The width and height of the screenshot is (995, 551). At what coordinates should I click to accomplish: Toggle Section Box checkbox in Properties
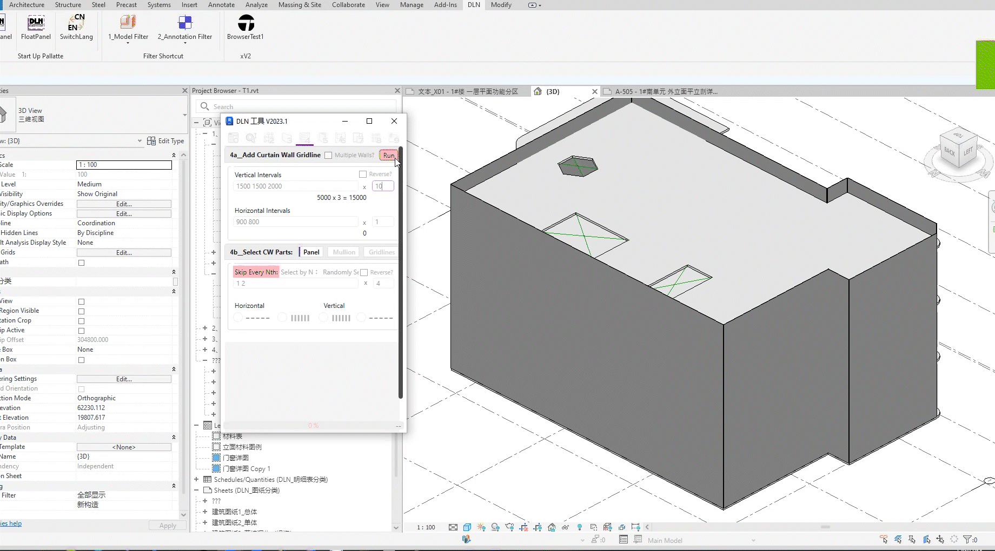81,360
